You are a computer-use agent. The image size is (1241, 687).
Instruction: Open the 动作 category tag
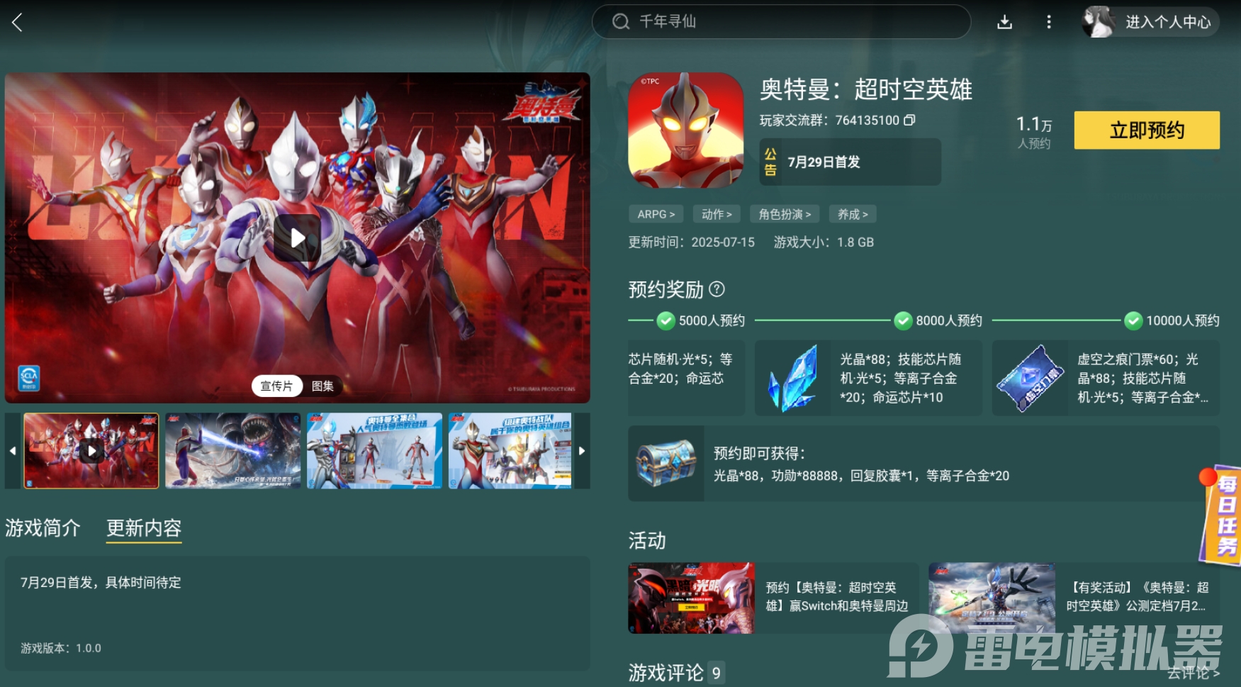tap(717, 214)
